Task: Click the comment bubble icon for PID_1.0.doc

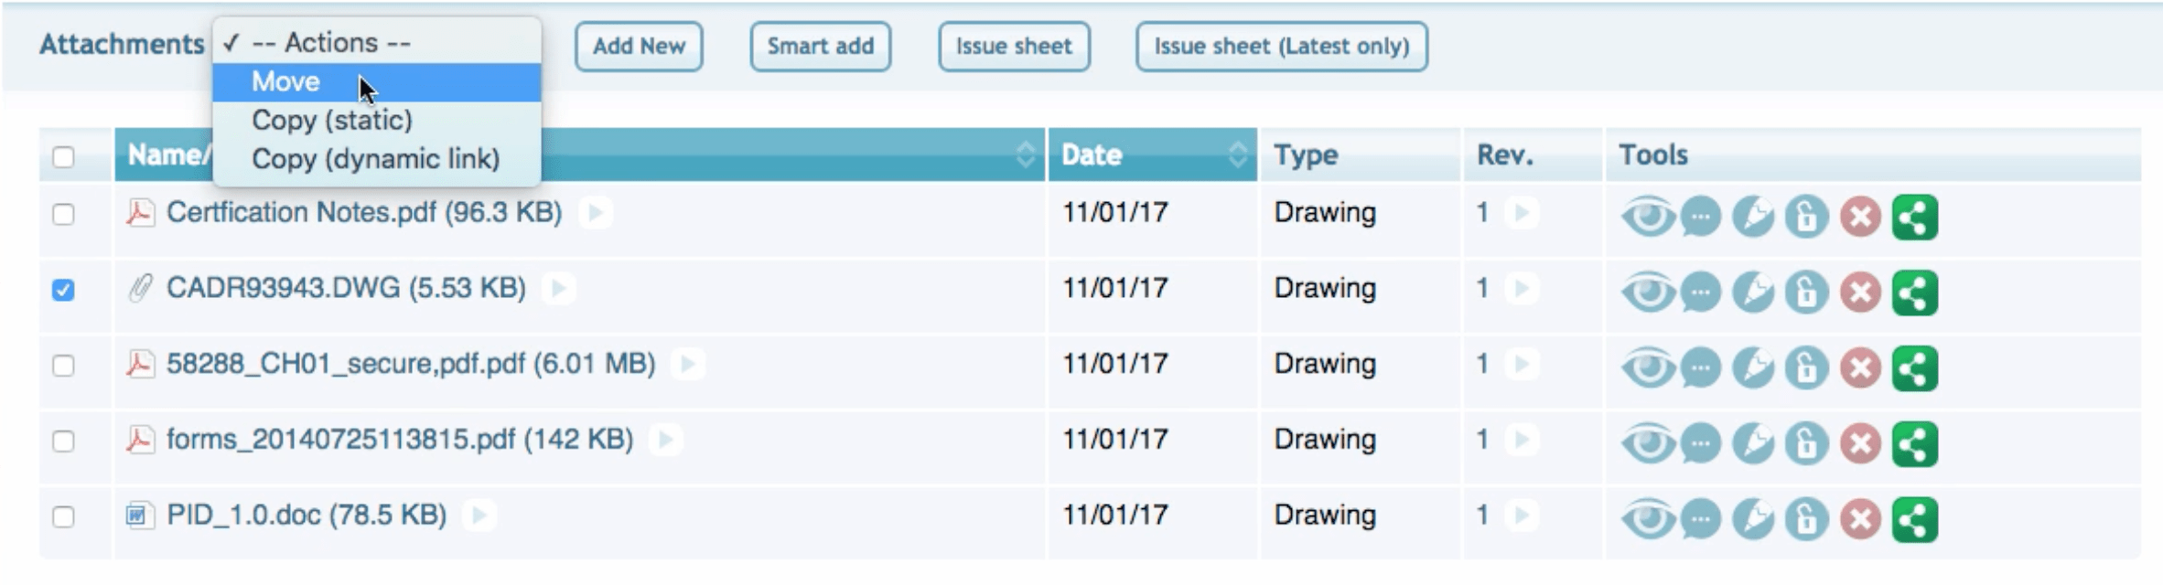Action: (x=1700, y=520)
